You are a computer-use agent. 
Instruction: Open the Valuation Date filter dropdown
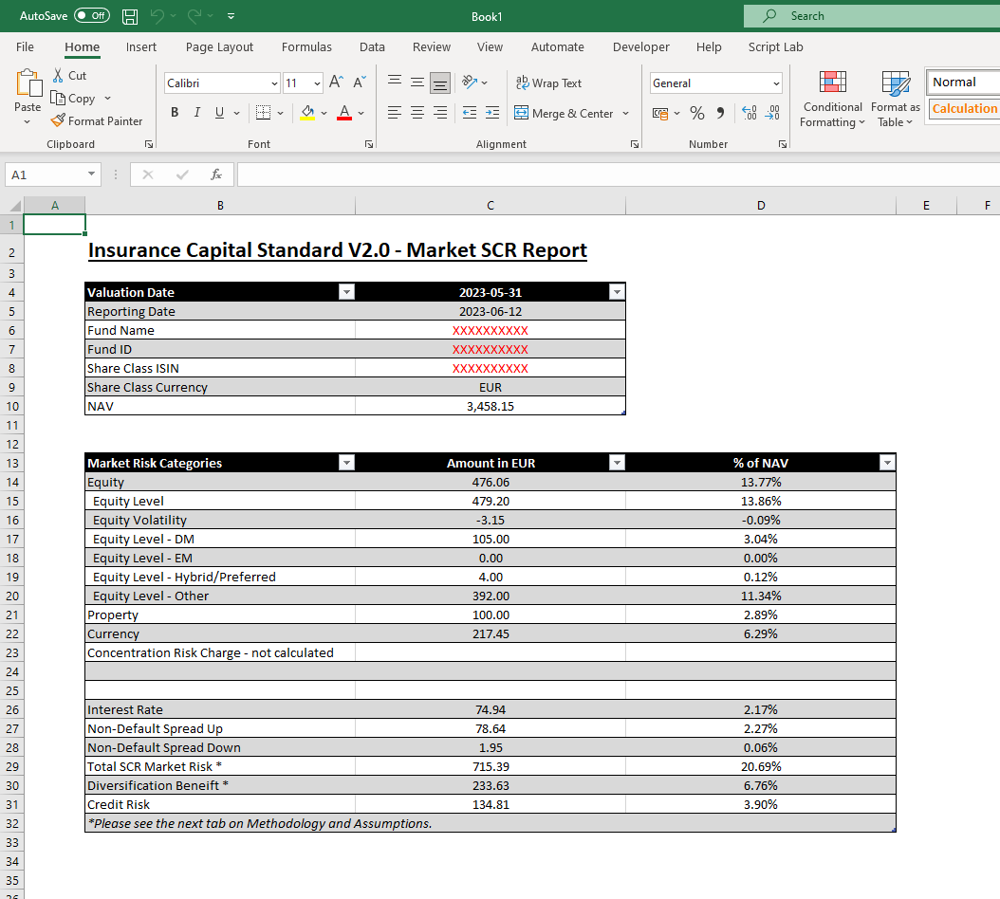pos(346,292)
